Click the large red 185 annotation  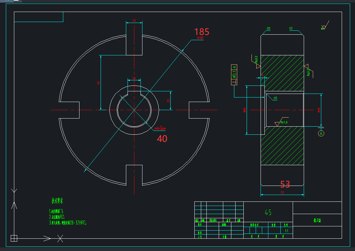tap(202, 32)
